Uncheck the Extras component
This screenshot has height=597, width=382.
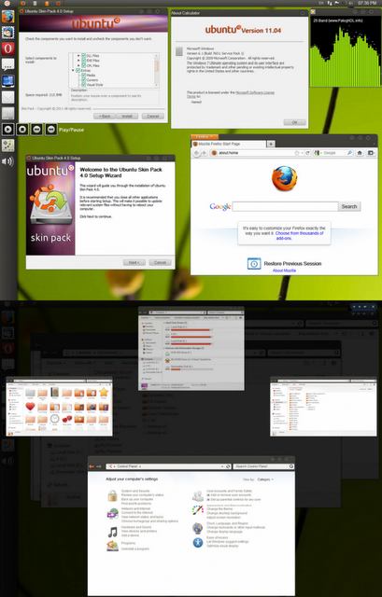tap(78, 71)
